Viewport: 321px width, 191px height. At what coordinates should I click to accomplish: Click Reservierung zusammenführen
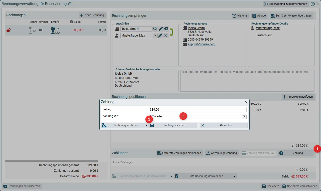pos(286,4)
